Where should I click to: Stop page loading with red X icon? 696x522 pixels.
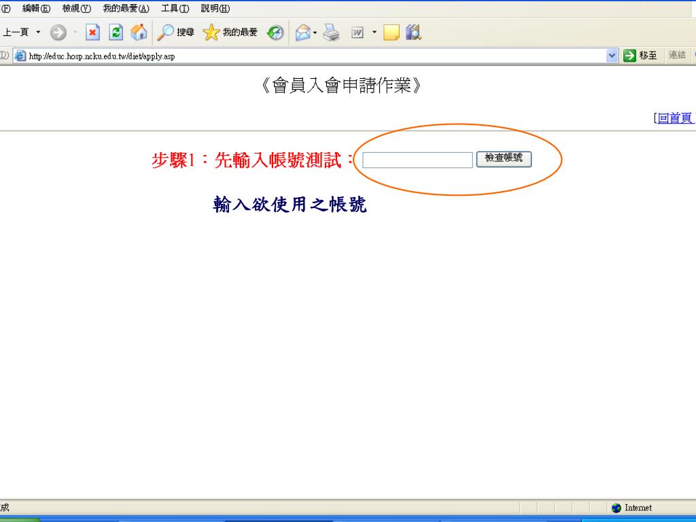(92, 32)
